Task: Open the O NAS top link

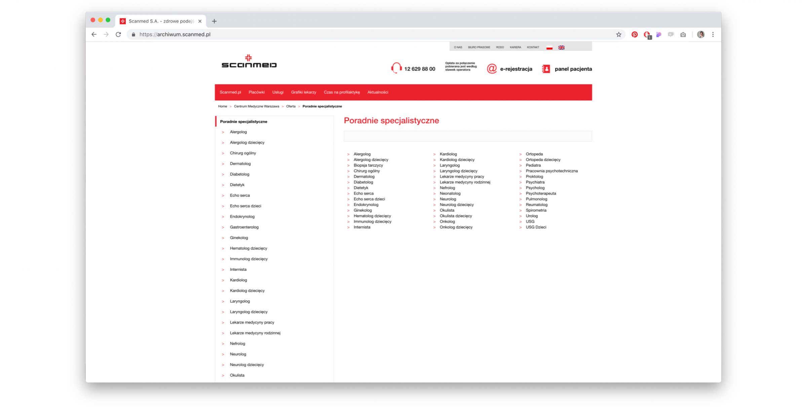Action: [x=458, y=47]
